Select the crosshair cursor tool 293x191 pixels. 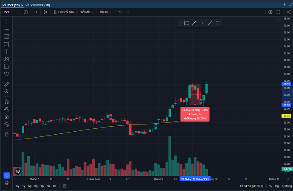coord(6,22)
